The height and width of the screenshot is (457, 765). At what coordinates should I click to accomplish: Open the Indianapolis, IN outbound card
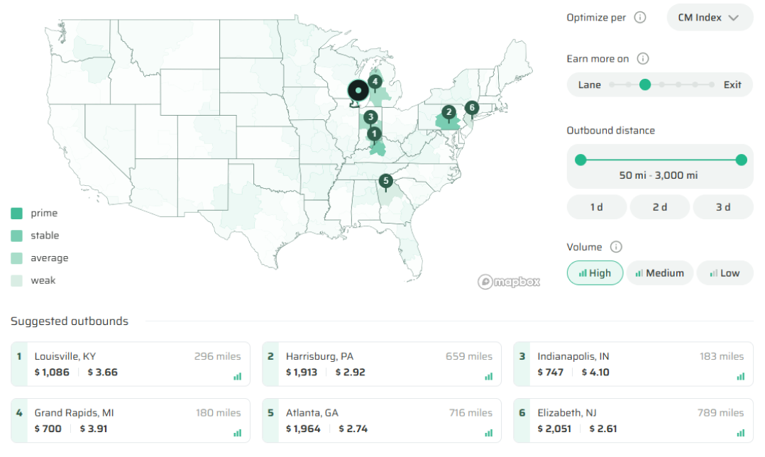click(x=633, y=364)
